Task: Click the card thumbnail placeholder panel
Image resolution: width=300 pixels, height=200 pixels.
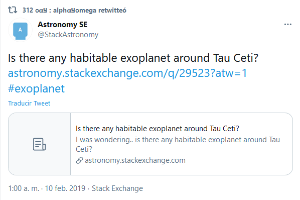Action: coord(40,144)
